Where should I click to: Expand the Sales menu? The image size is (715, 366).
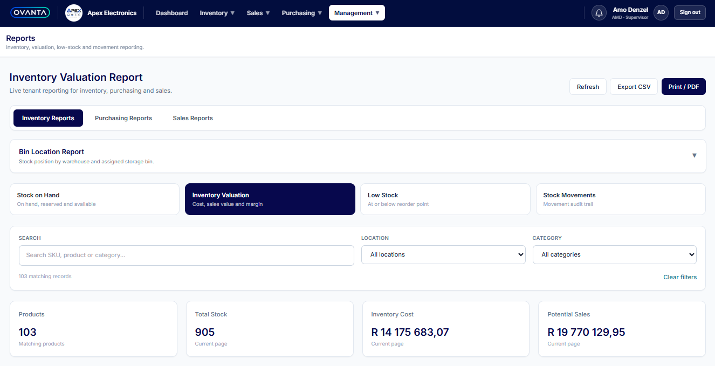pyautogui.click(x=258, y=13)
